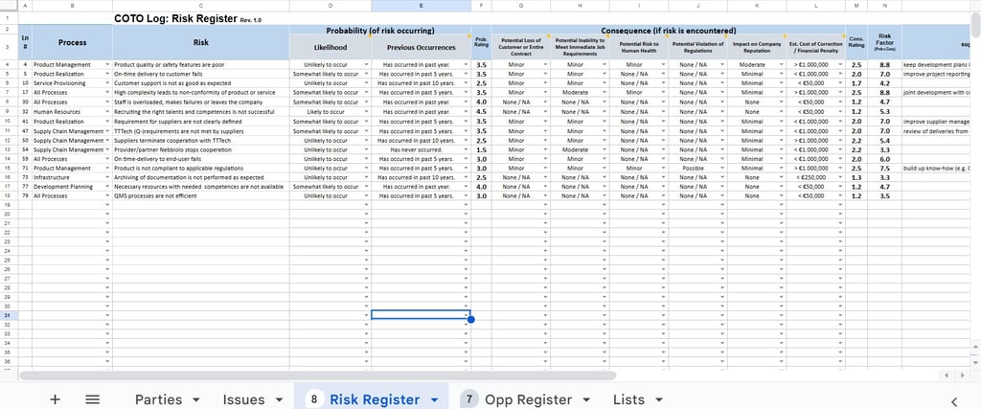Click the vertical scrollbar up arrow
The height and width of the screenshot is (409, 981).
coord(975,347)
